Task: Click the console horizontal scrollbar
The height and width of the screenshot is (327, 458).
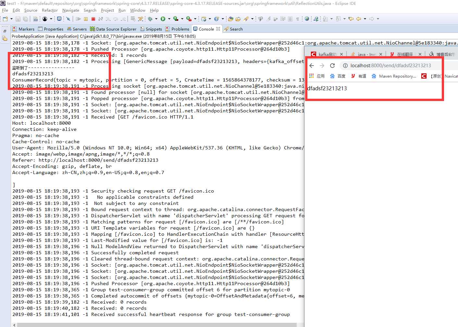Action: point(157,325)
